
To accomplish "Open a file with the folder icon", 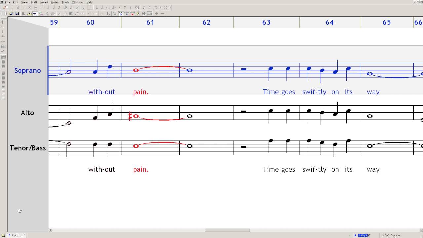I will pyautogui.click(x=11, y=14).
